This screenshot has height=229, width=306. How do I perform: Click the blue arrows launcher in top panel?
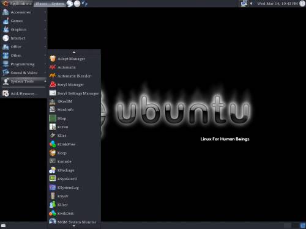pyautogui.click(x=84, y=4)
